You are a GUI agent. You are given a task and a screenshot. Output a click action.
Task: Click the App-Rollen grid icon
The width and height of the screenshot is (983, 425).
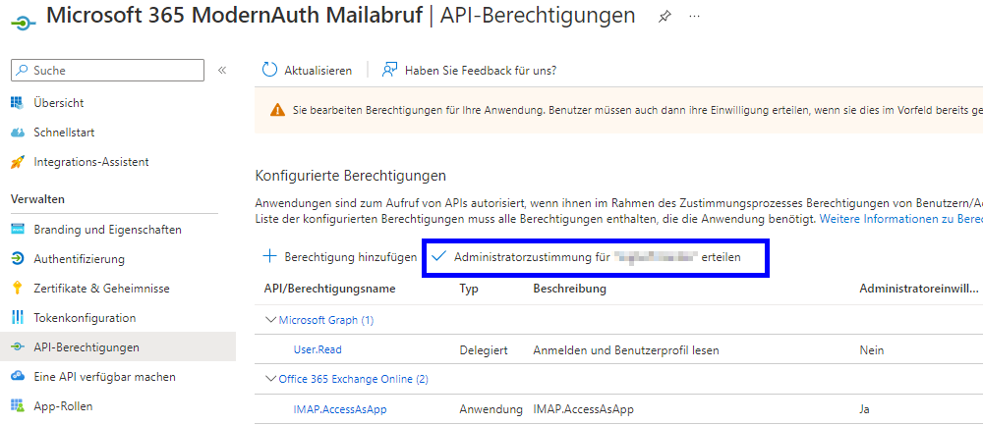[x=18, y=405]
